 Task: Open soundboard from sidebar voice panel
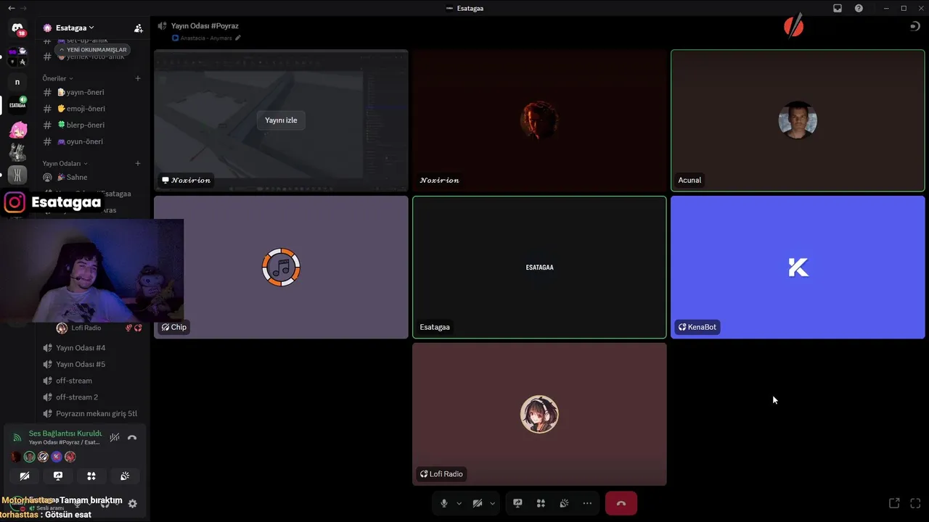coord(125,476)
